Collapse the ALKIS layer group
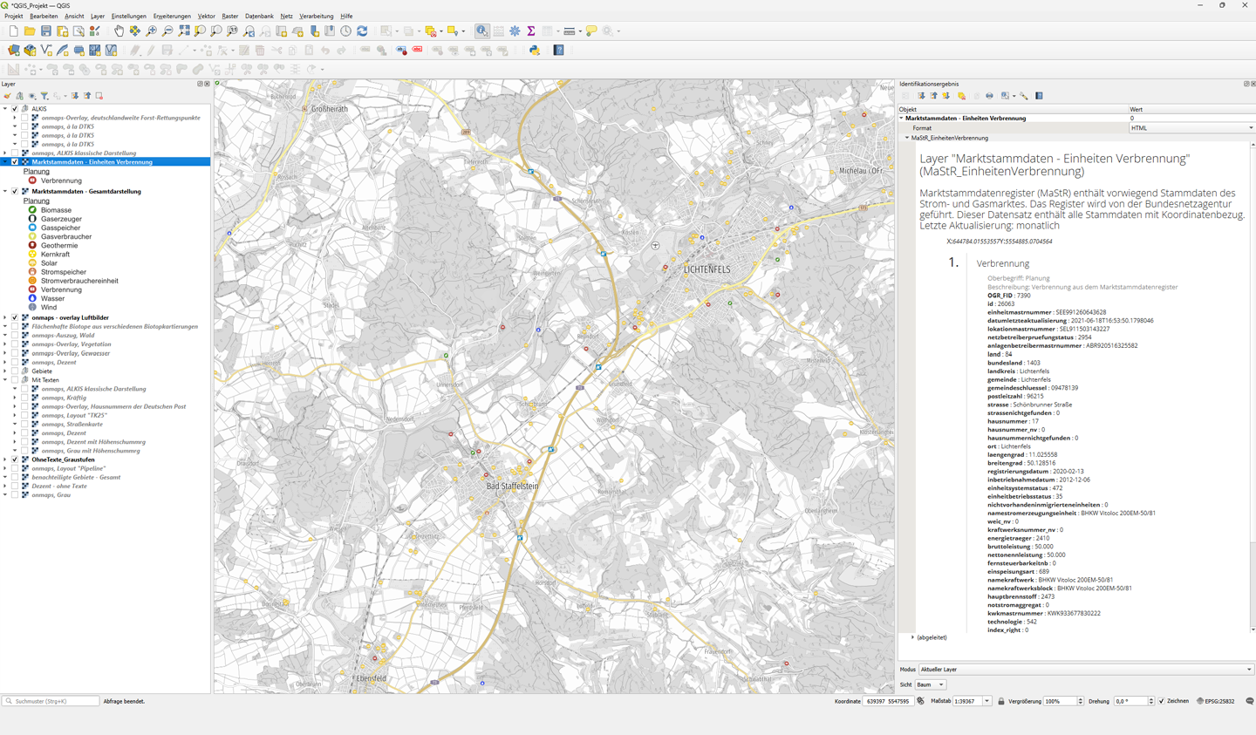 (5, 109)
